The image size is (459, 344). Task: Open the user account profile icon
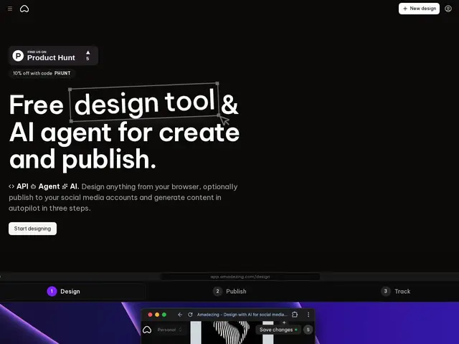click(x=448, y=9)
